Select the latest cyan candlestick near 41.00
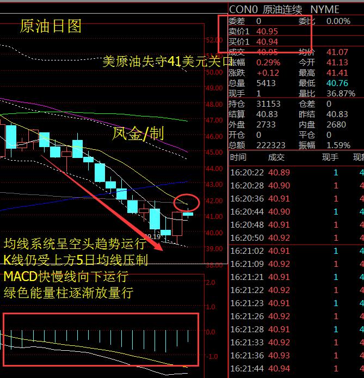Image resolution: width=364 pixels, height=378 pixels. (188, 214)
